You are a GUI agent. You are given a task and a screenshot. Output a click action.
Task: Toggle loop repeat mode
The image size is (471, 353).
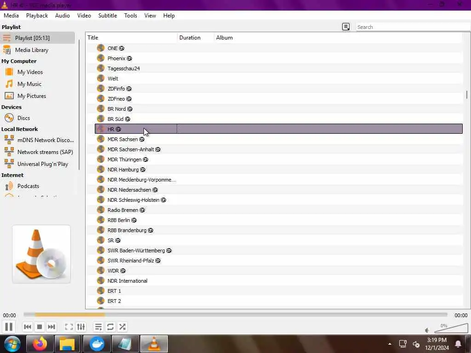click(110, 327)
